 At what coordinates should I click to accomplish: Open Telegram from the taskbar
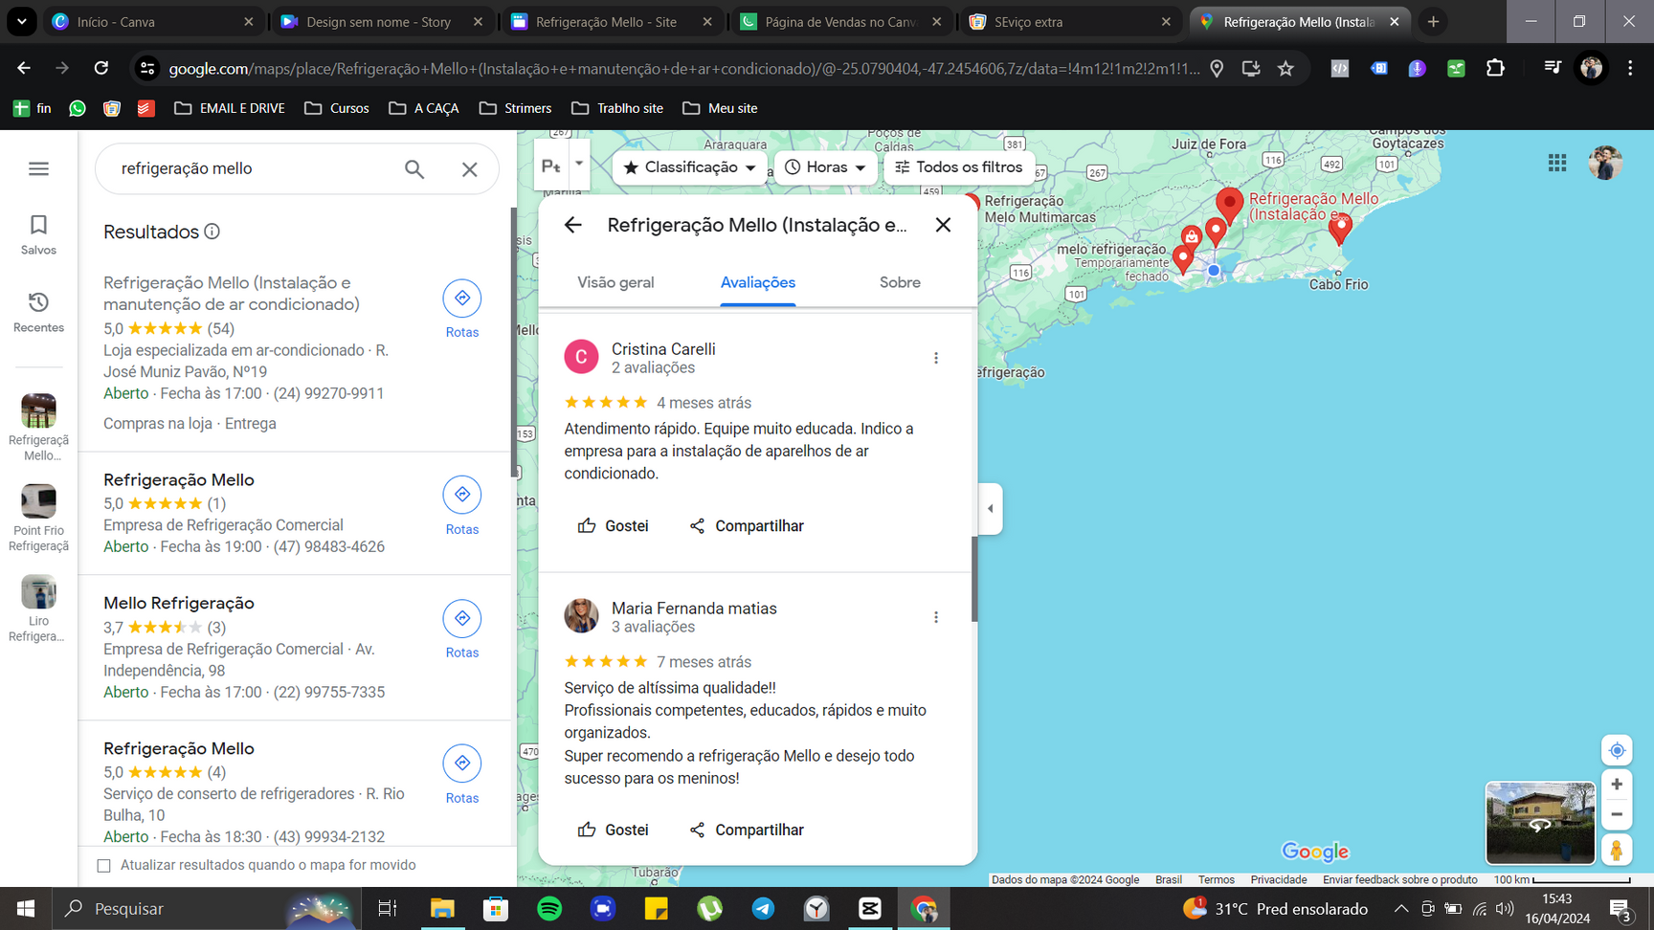click(x=763, y=909)
